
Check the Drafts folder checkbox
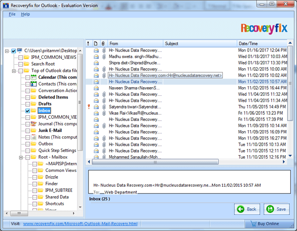point(28,104)
